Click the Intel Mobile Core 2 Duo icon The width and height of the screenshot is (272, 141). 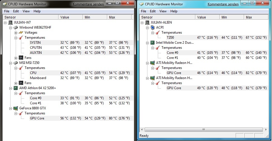pyautogui.click(x=153, y=43)
